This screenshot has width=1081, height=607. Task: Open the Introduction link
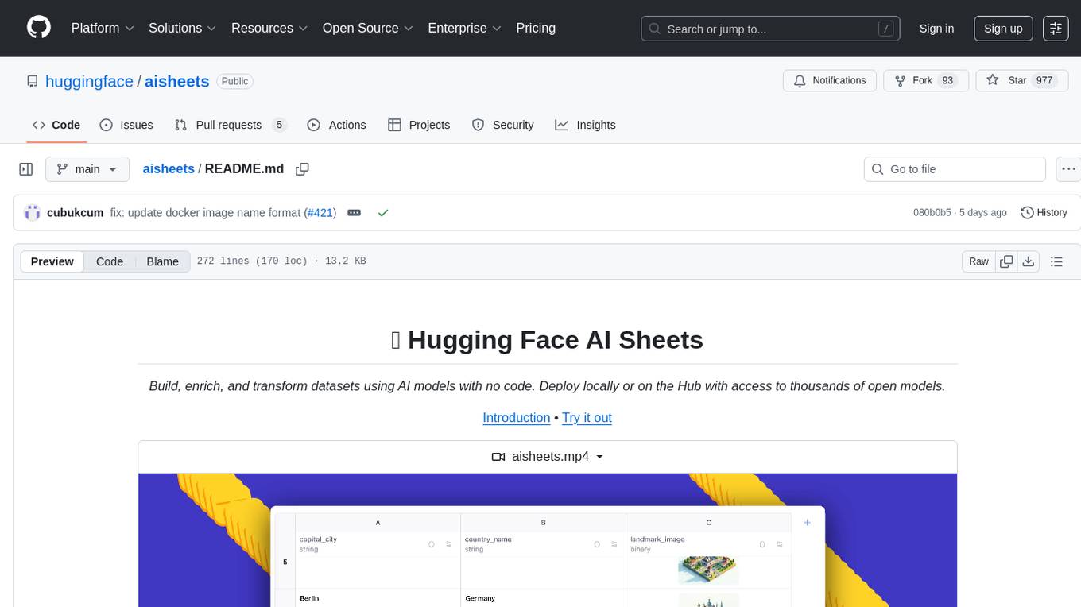pos(517,417)
